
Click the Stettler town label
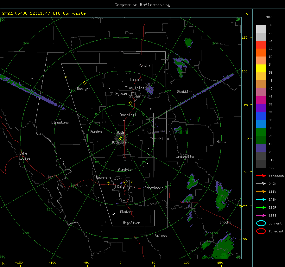pos(185,92)
